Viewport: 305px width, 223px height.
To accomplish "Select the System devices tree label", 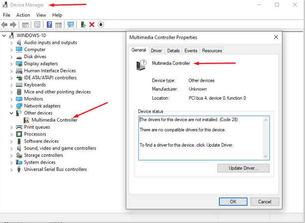I will [40, 162].
